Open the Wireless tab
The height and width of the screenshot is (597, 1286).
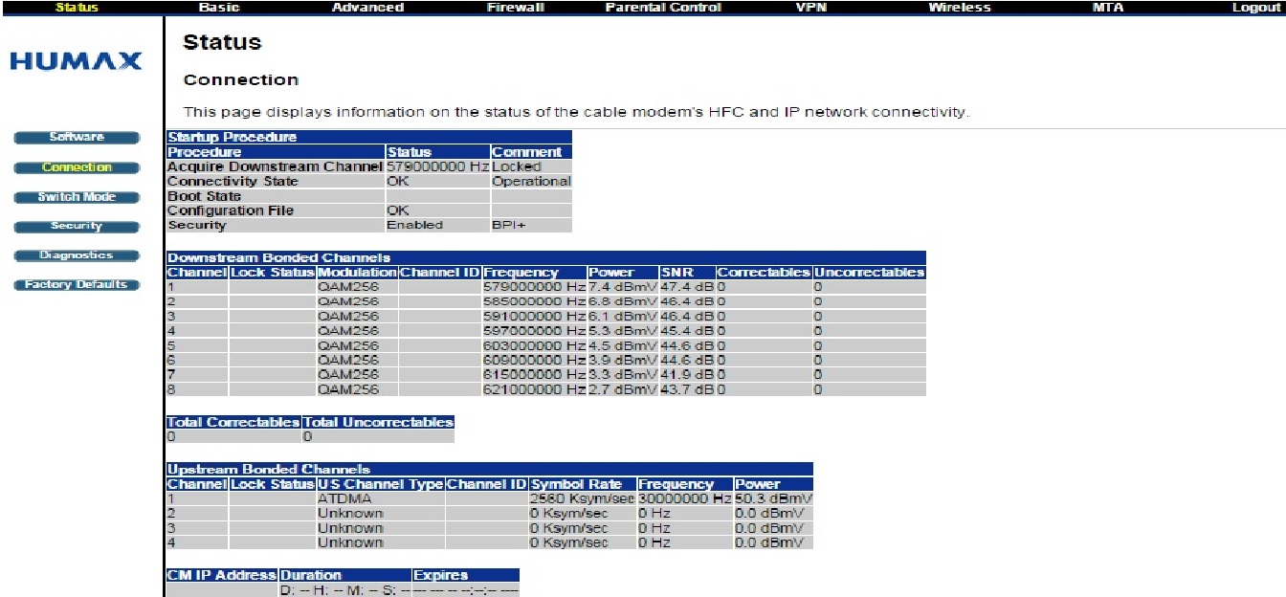pyautogui.click(x=959, y=7)
